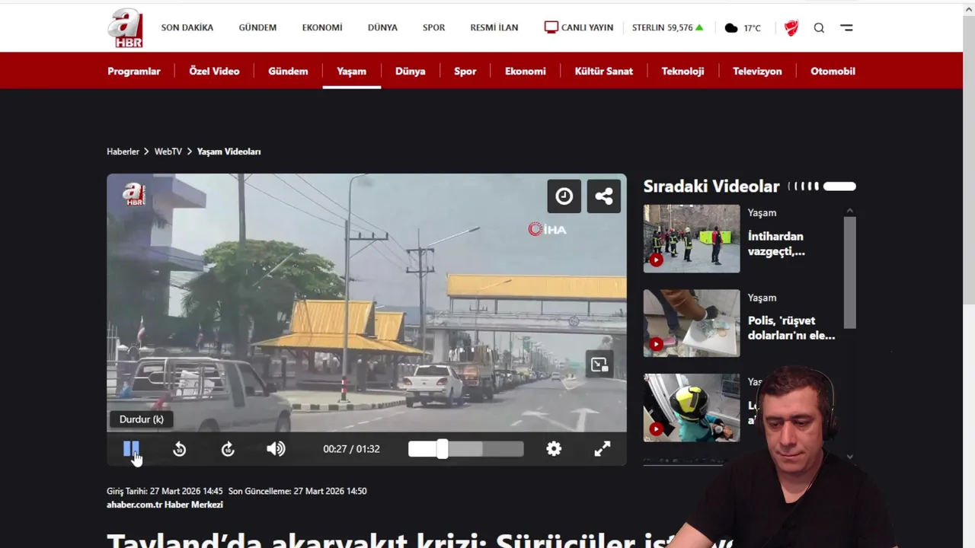Toggle the Sıradaki Videolar autoplay switch
The height and width of the screenshot is (548, 975).
tap(839, 186)
